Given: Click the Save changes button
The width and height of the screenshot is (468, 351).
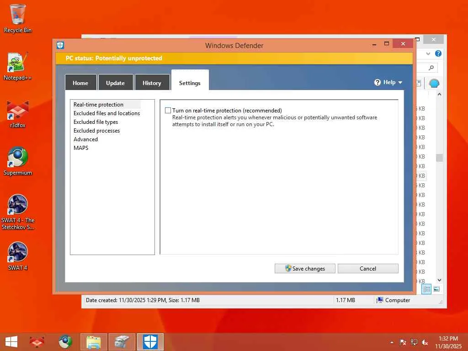Looking at the screenshot, I should pyautogui.click(x=305, y=268).
